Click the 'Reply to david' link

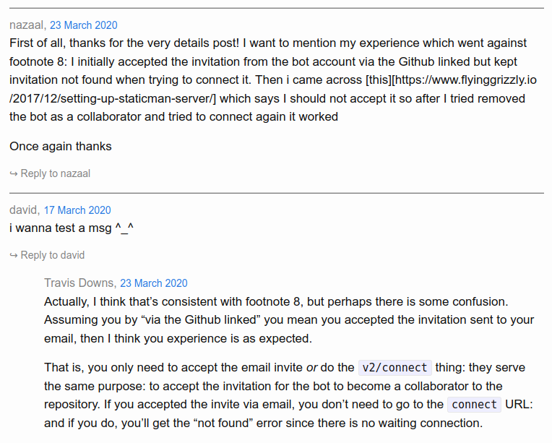click(x=53, y=255)
